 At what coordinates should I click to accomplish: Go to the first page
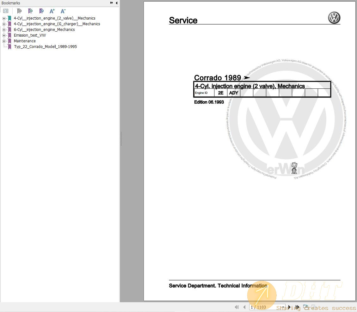coord(237,307)
